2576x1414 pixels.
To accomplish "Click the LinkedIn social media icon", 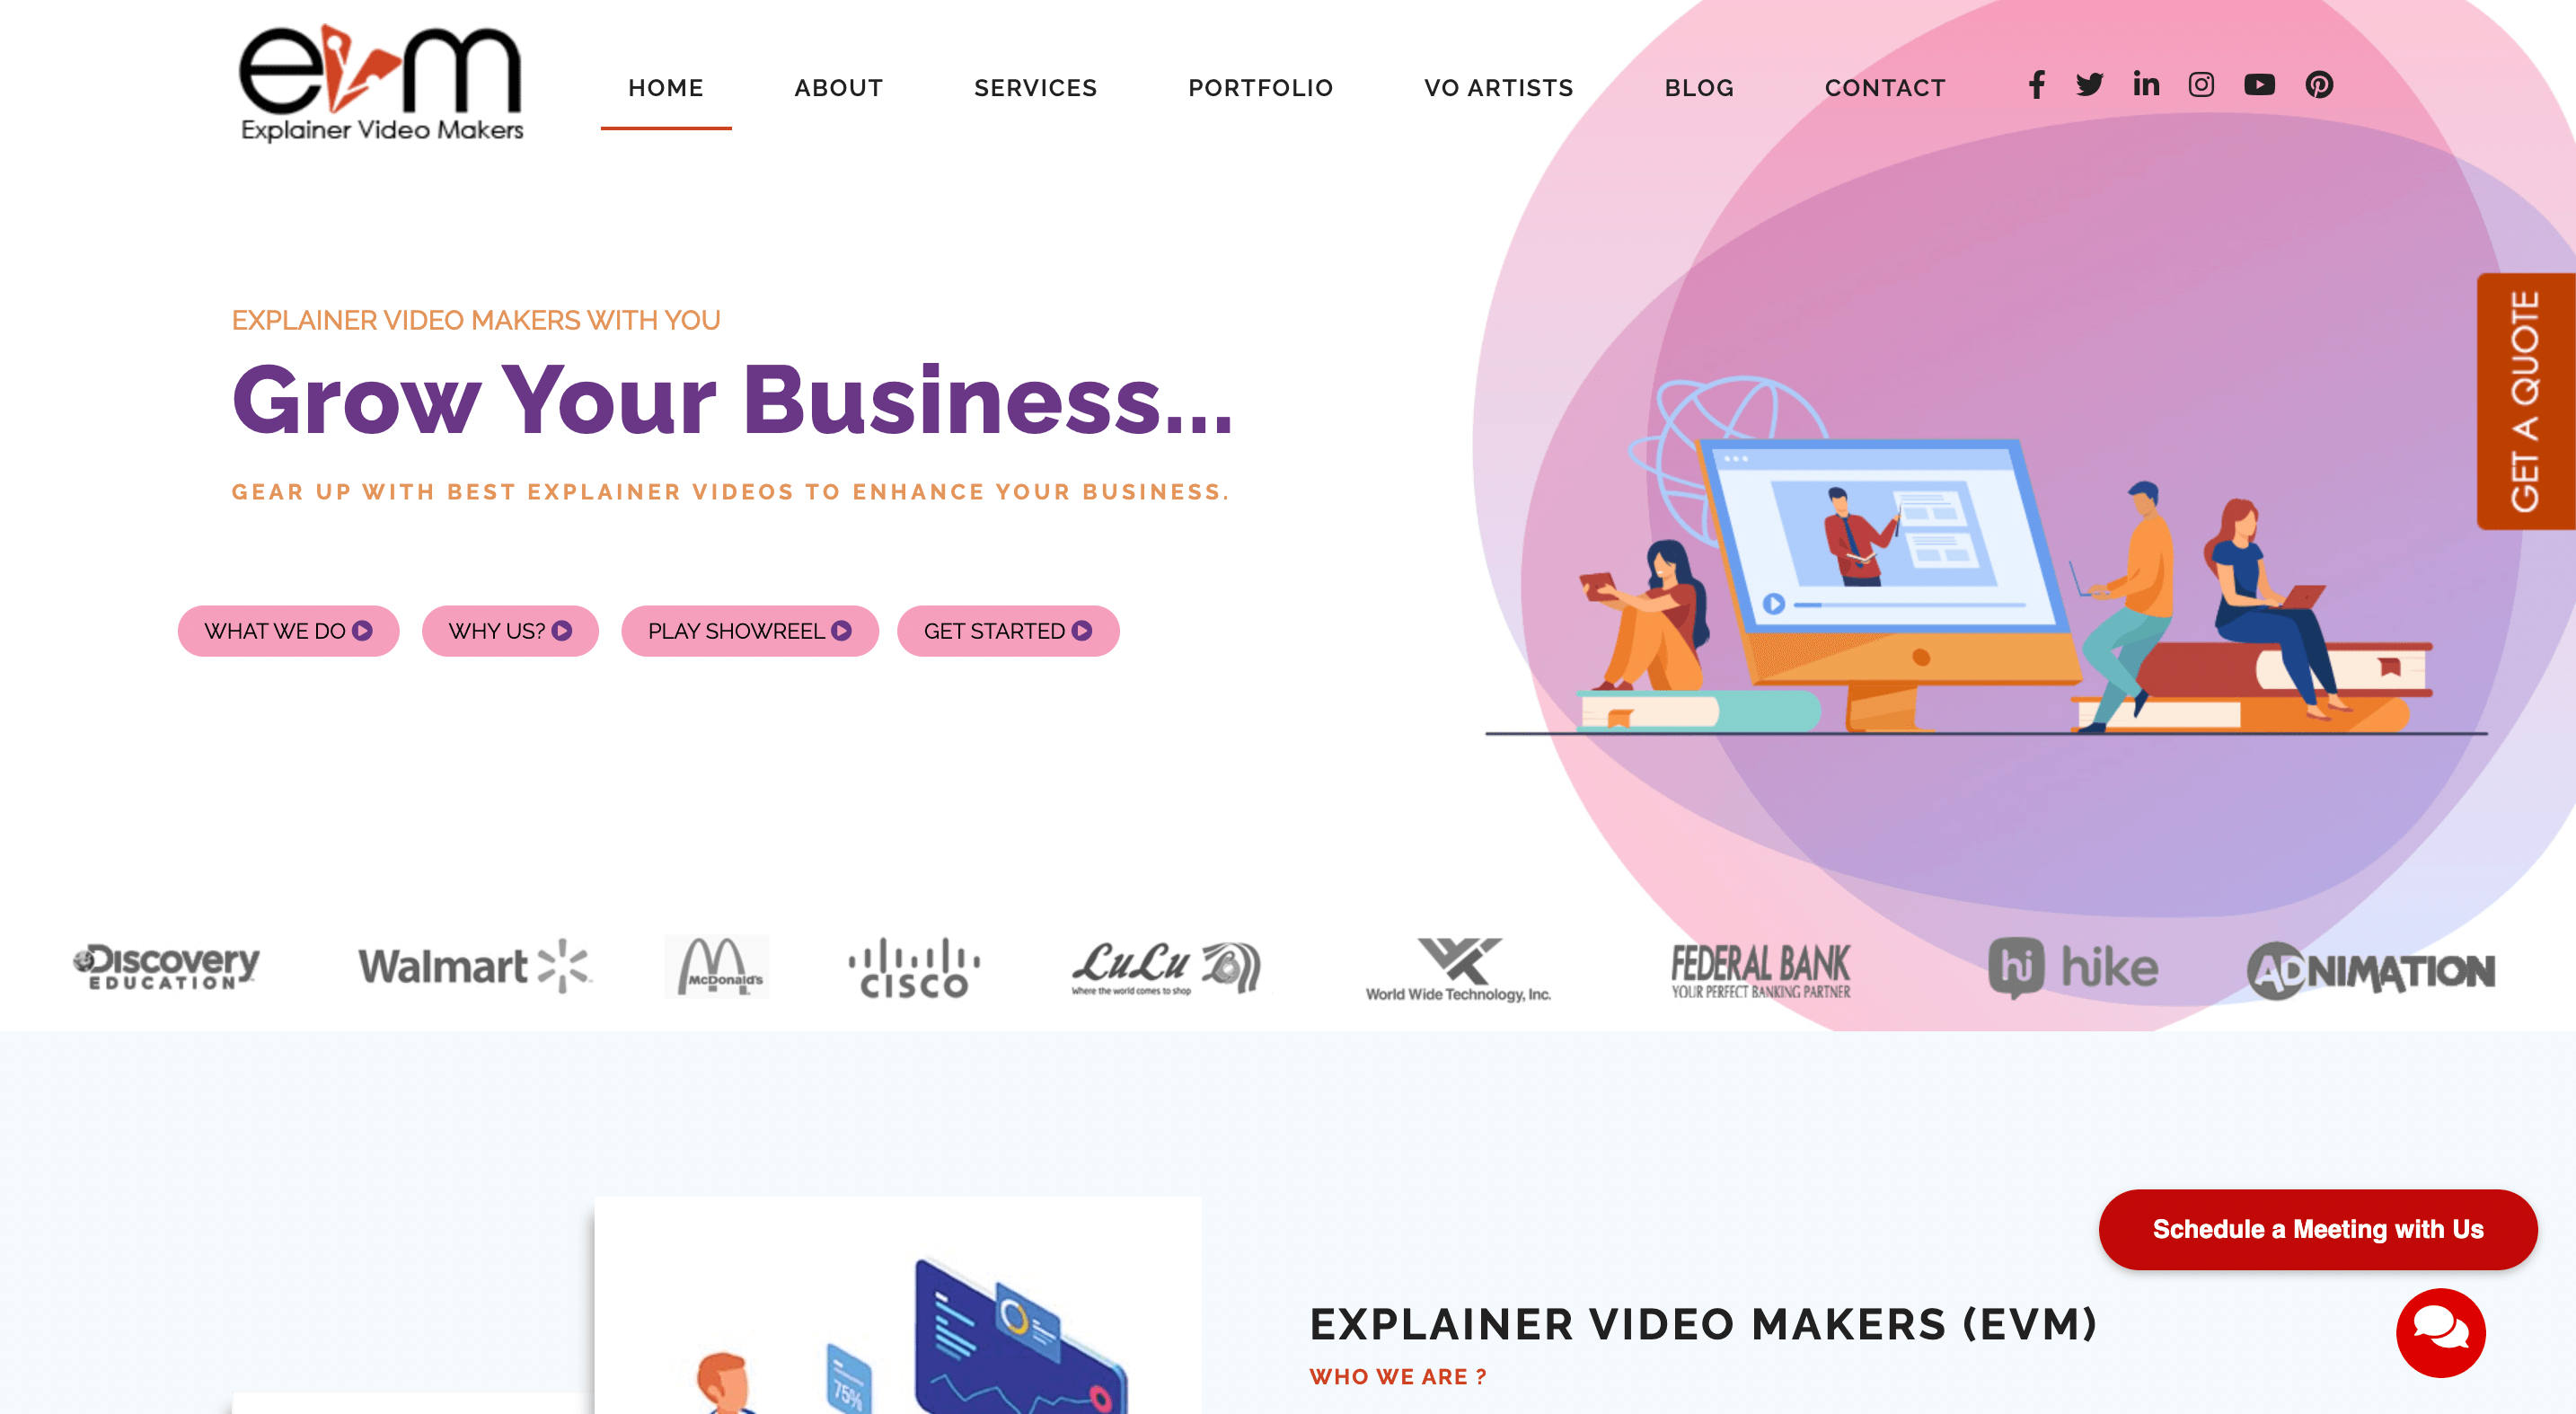I will click(x=2144, y=84).
